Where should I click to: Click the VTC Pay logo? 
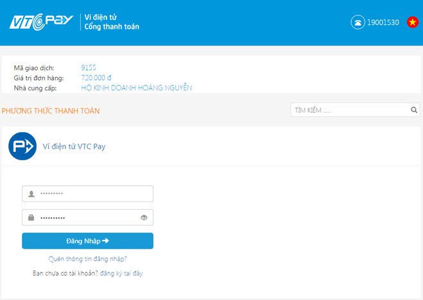pos(41,22)
